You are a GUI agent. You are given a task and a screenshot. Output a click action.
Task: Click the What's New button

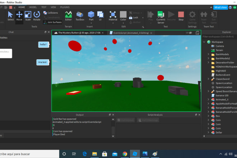tap(220, 8)
